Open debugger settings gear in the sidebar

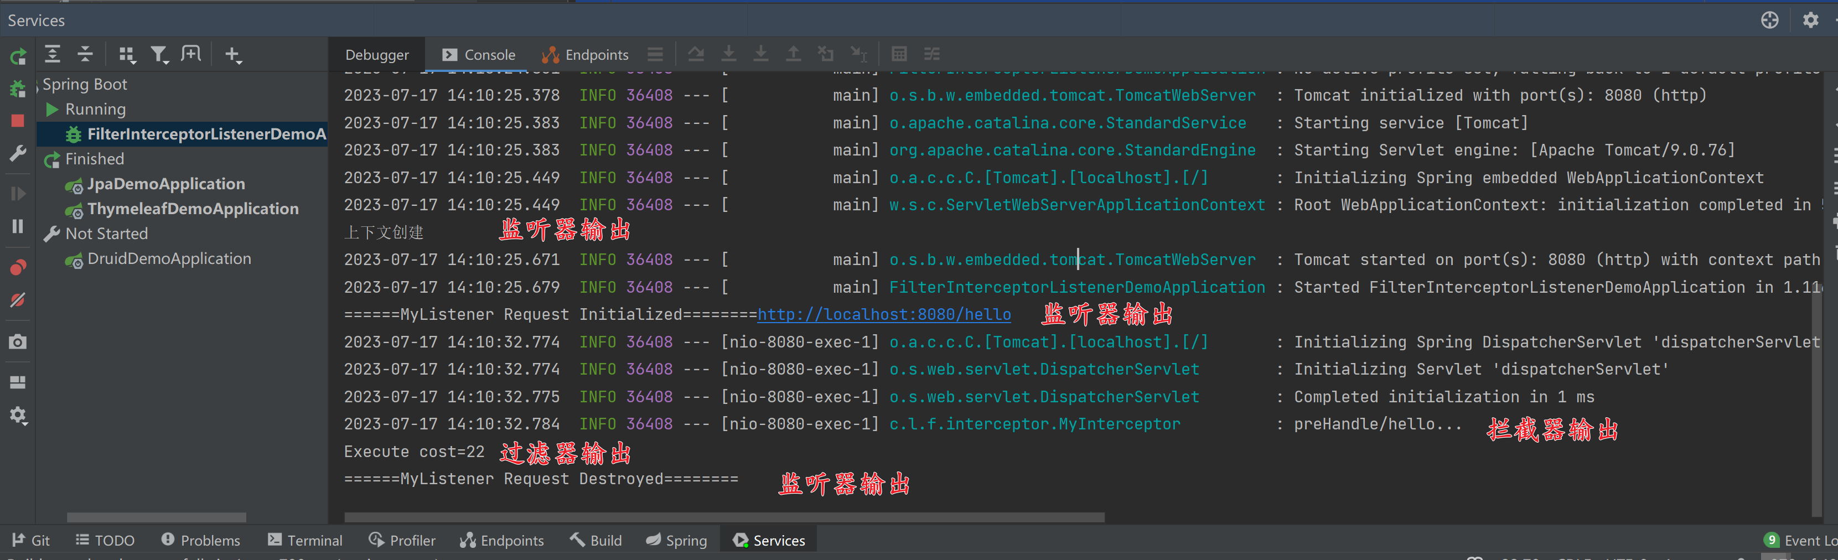coord(18,416)
